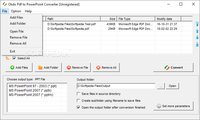Click the move-up arrow icon

click(x=197, y=31)
